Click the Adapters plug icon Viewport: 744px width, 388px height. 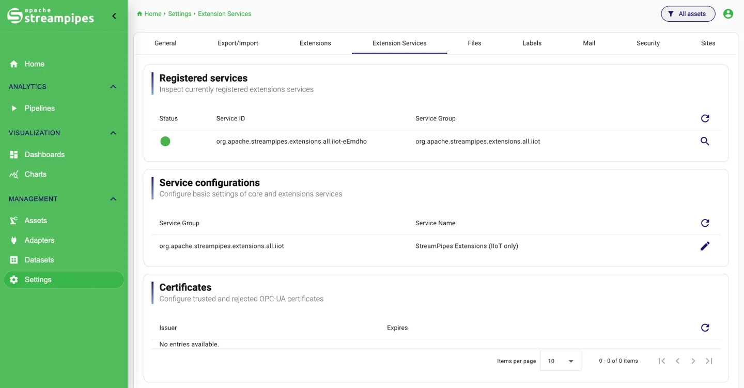click(14, 240)
